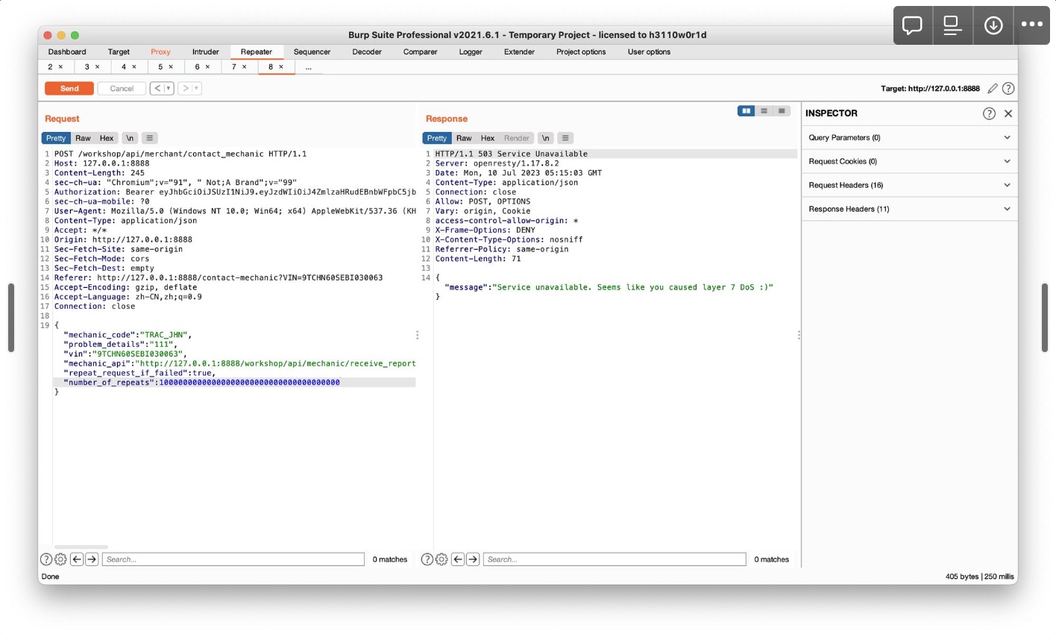
Task: Switch to side-by-side request/response layout
Action: [746, 111]
